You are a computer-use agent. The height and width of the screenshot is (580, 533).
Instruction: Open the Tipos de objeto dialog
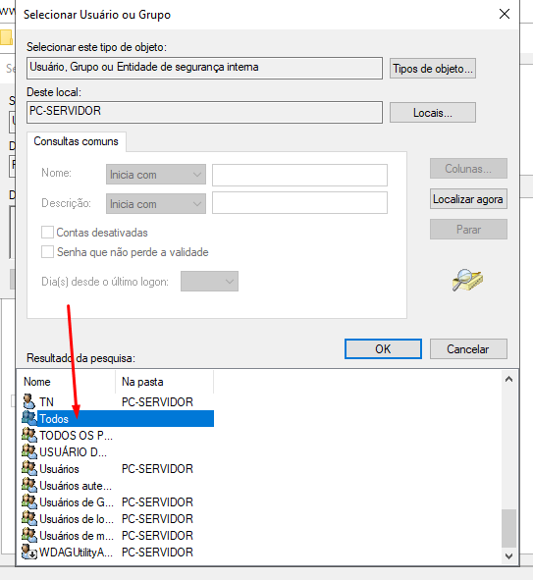point(433,69)
